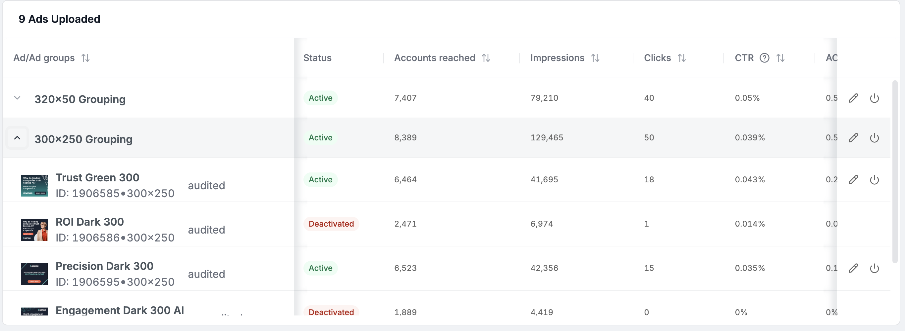Image resolution: width=905 pixels, height=331 pixels.
Task: Sort by Accounts reached column
Action: 486,58
